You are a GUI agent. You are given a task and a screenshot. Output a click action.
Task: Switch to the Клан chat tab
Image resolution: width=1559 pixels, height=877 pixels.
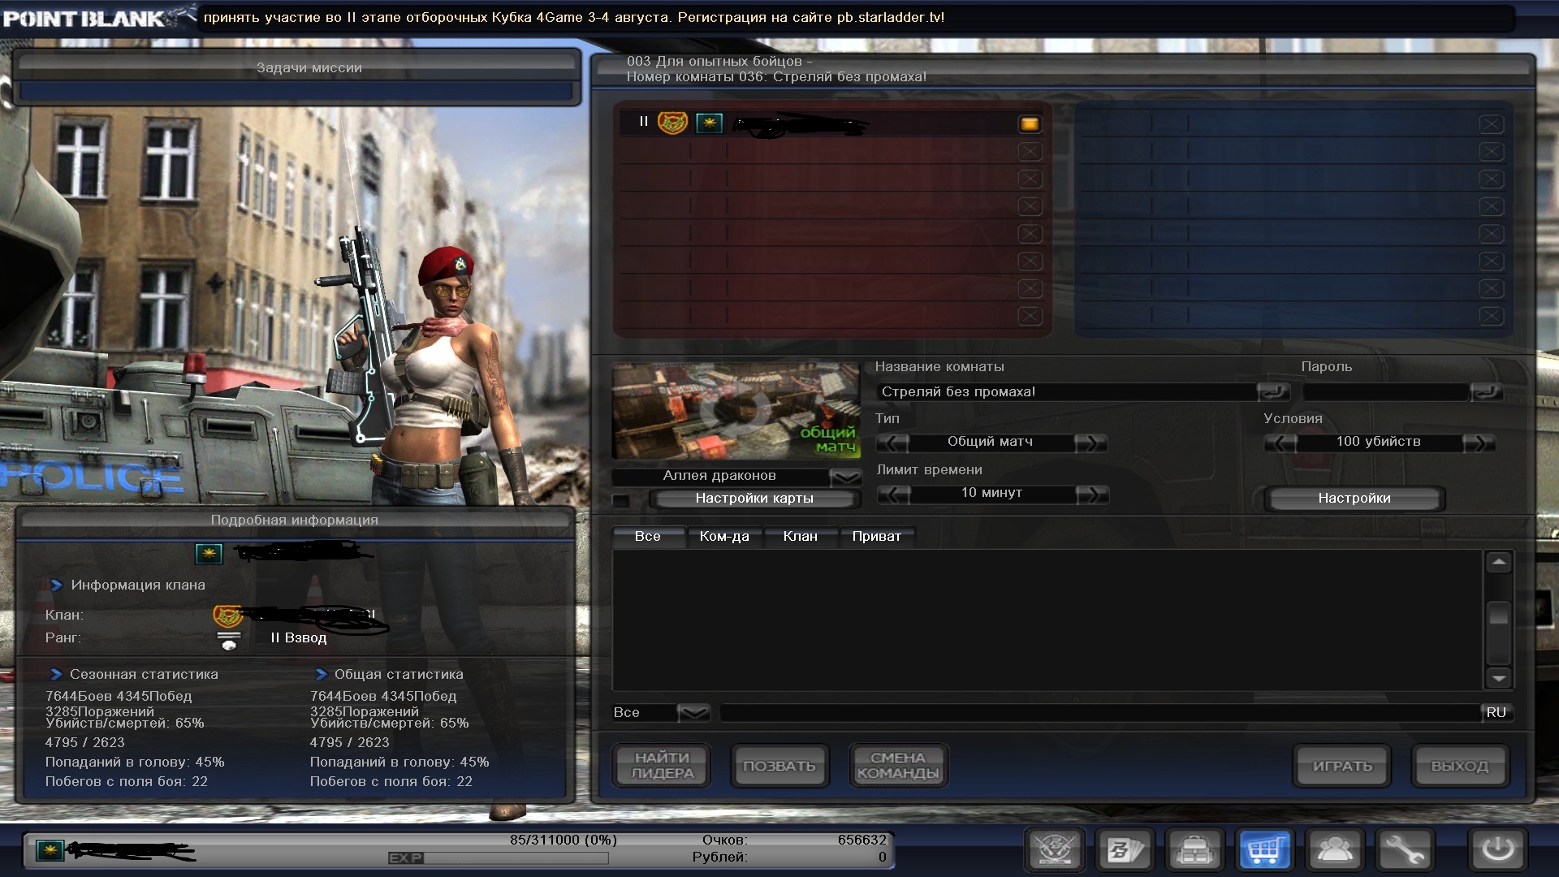(x=800, y=536)
